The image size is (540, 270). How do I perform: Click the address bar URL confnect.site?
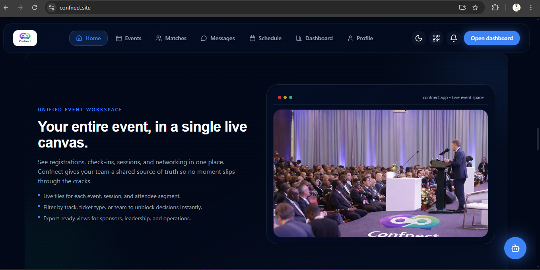[75, 8]
